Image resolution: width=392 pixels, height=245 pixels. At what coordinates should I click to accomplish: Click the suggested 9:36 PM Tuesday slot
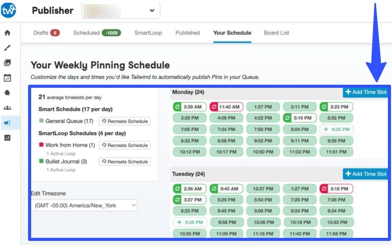[x=190, y=222]
